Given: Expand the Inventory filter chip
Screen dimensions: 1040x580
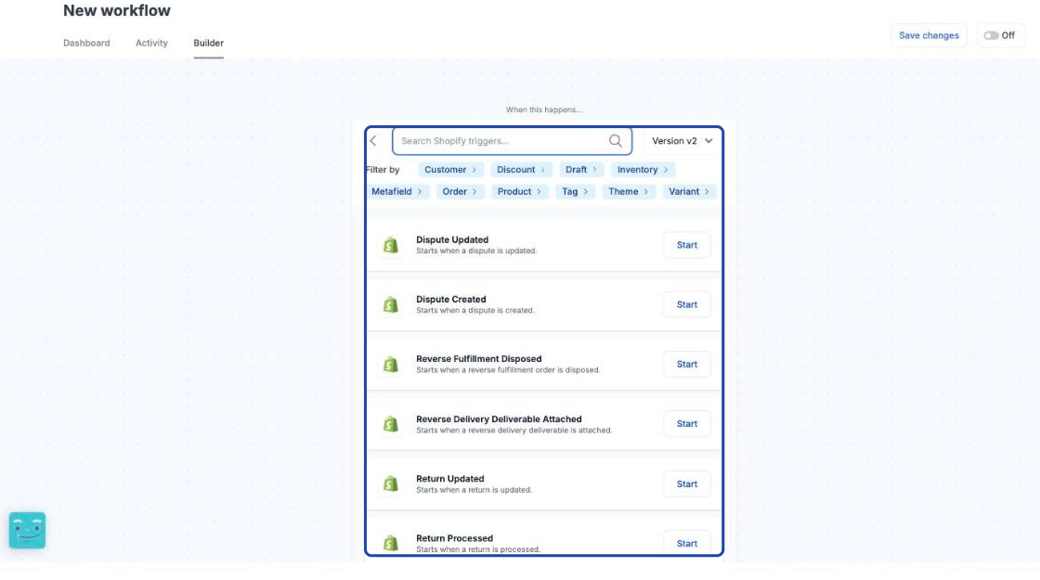Looking at the screenshot, I should [x=643, y=170].
